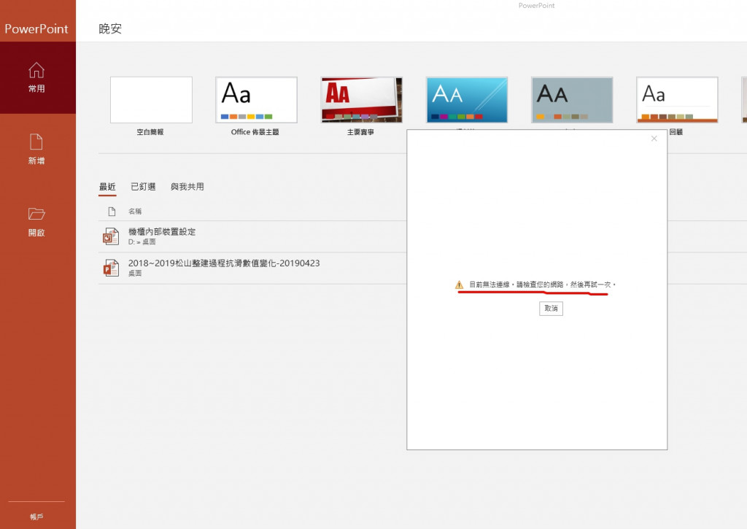The height and width of the screenshot is (529, 747).
Task: Pick the blue gradient AA template
Action: 467,100
